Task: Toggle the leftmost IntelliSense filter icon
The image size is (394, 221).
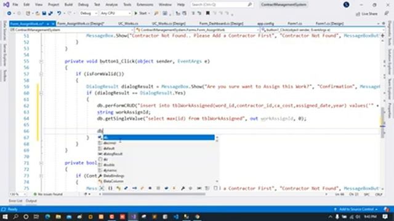Action: click(x=102, y=188)
